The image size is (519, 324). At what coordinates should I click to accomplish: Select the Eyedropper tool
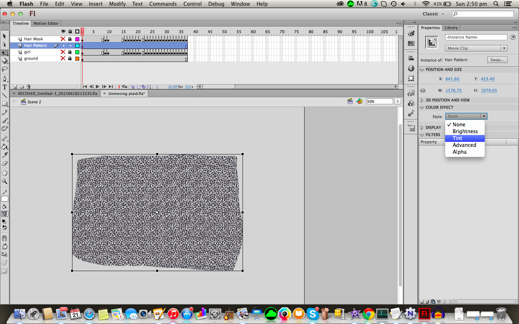[5, 155]
